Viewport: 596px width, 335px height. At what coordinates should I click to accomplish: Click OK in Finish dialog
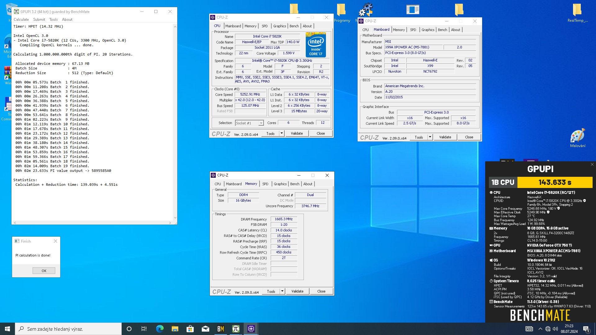click(44, 271)
